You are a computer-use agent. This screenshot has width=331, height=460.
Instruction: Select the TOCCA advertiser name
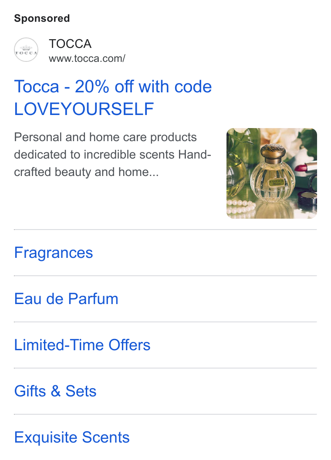(x=70, y=44)
